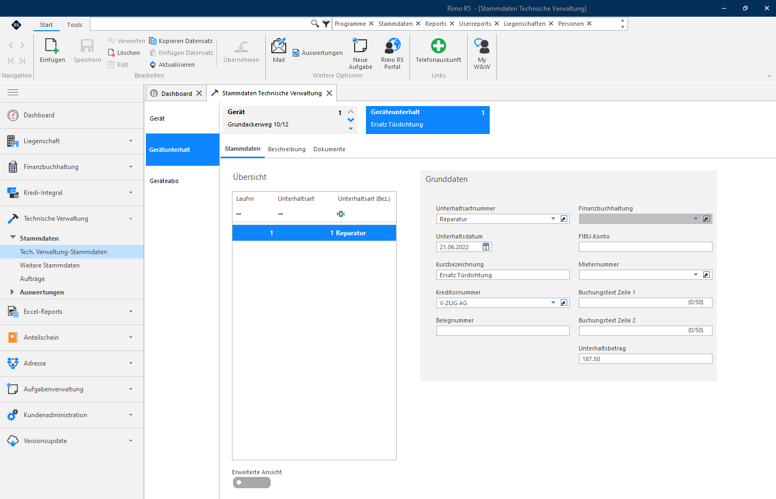Open the Mieternummer dropdown arrow
Screen dimensions: 776x499
[x=696, y=275]
